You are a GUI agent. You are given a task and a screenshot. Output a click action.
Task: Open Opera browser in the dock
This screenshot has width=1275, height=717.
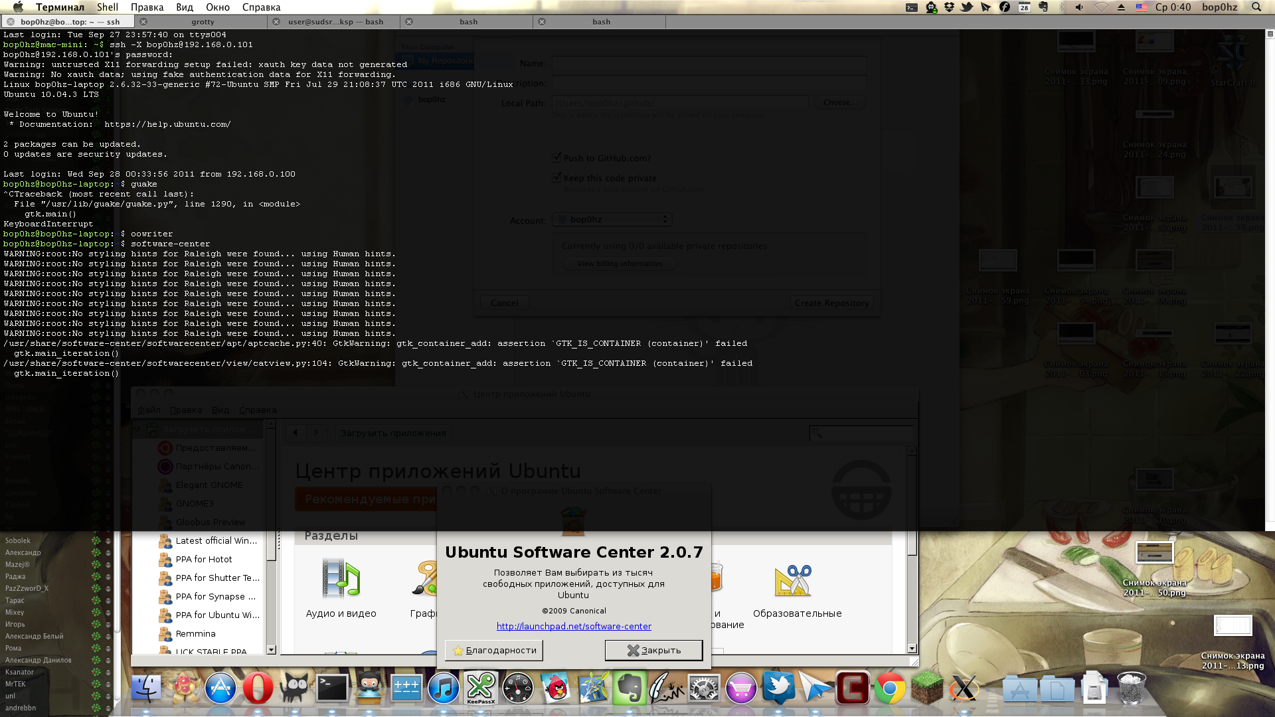tap(258, 688)
